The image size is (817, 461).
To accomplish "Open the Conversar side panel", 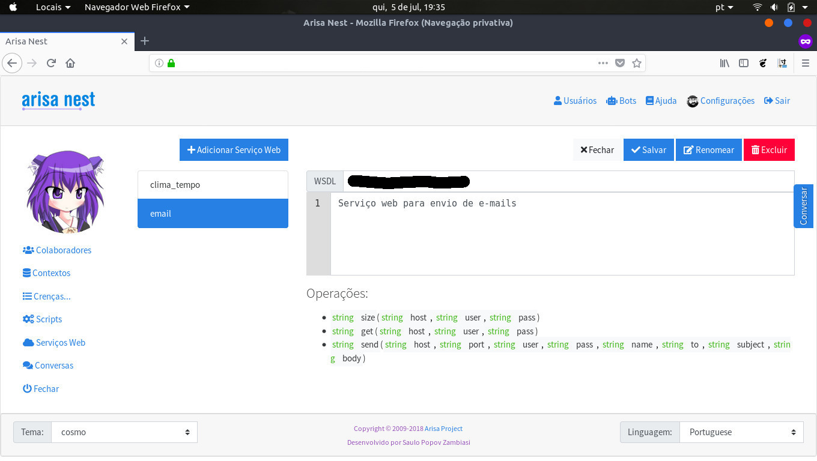I will point(804,206).
